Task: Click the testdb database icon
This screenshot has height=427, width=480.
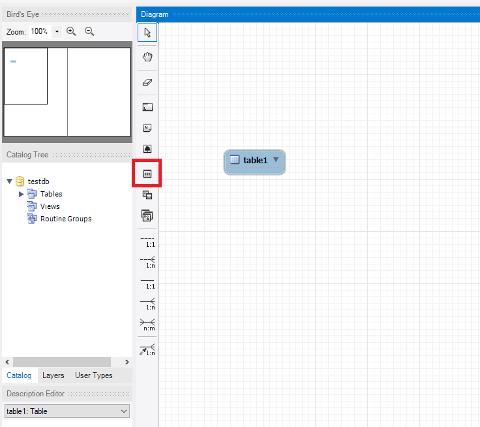Action: (x=20, y=182)
